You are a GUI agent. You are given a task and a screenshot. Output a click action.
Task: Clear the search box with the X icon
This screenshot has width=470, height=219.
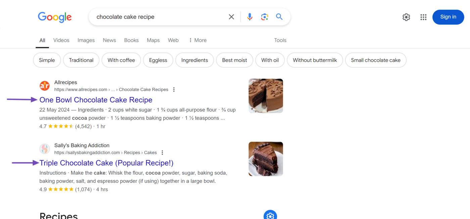coord(231,17)
